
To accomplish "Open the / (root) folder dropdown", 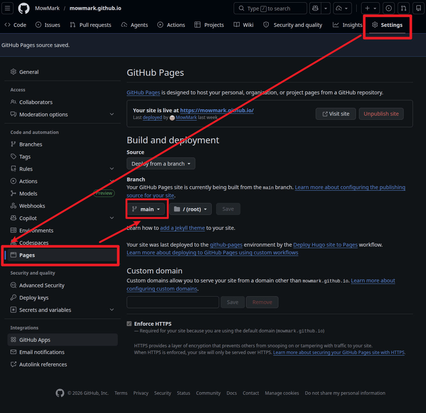I will (190, 209).
